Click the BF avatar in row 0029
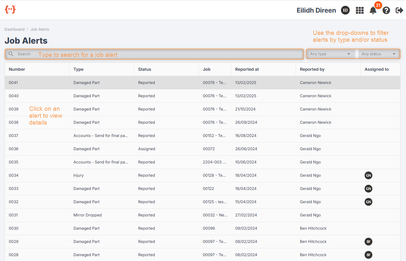The height and width of the screenshot is (261, 406). pyautogui.click(x=368, y=242)
